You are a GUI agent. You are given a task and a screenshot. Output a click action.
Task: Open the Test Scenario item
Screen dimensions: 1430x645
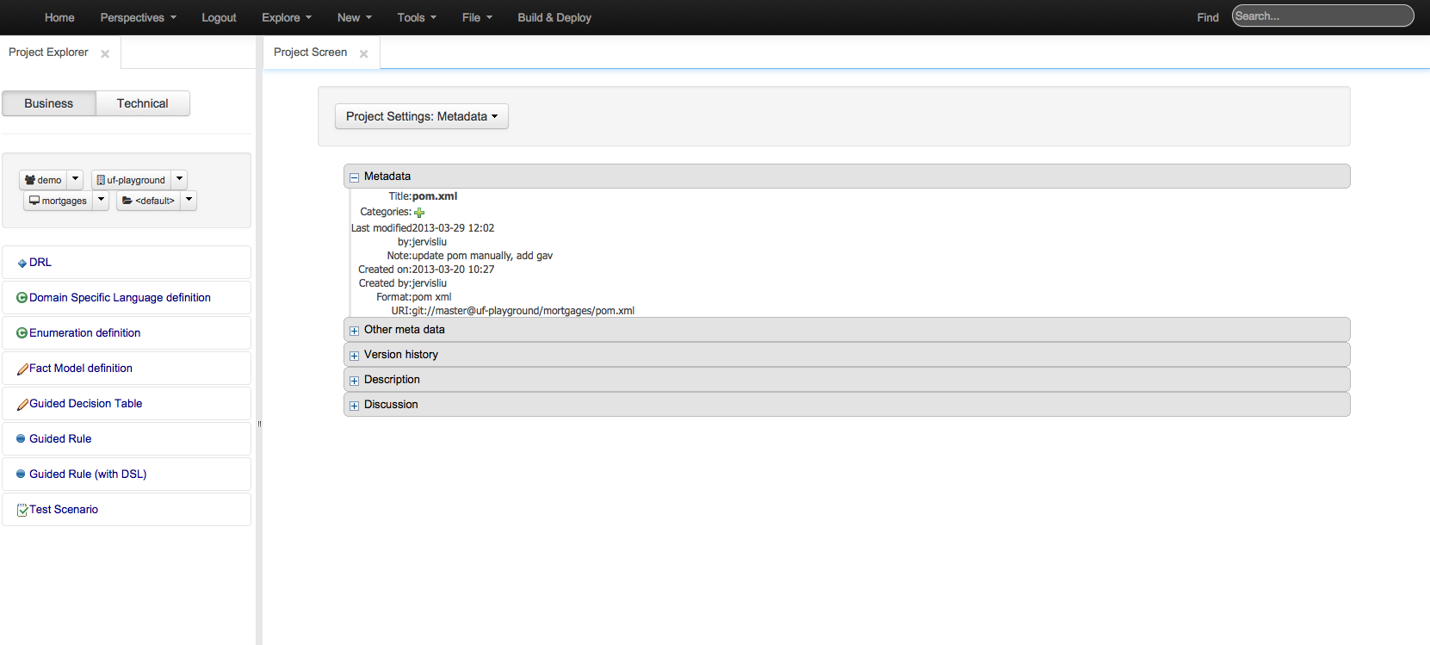[64, 509]
